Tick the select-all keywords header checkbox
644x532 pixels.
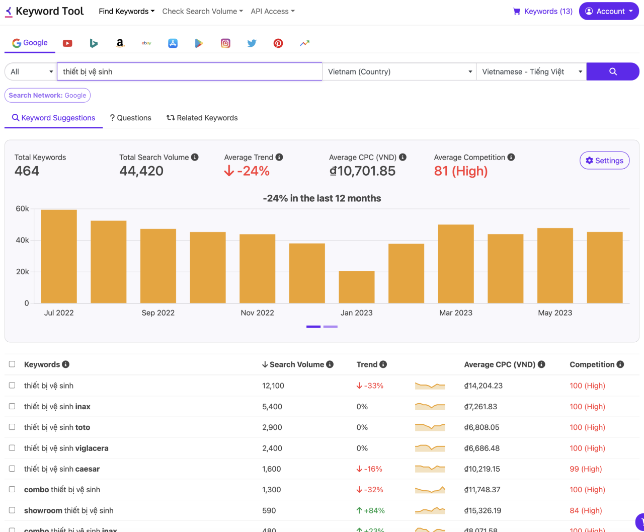(x=12, y=364)
